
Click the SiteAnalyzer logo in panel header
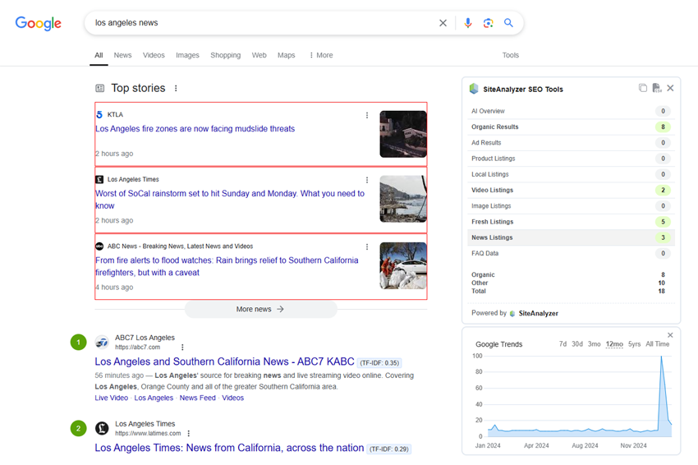474,89
